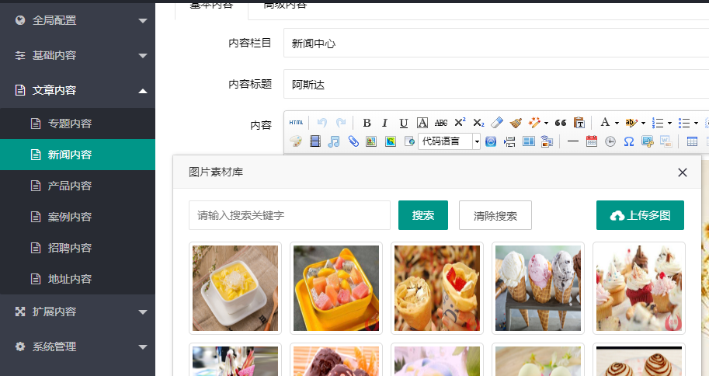Click the eraser clear-format icon
The height and width of the screenshot is (376, 709).
coord(497,123)
